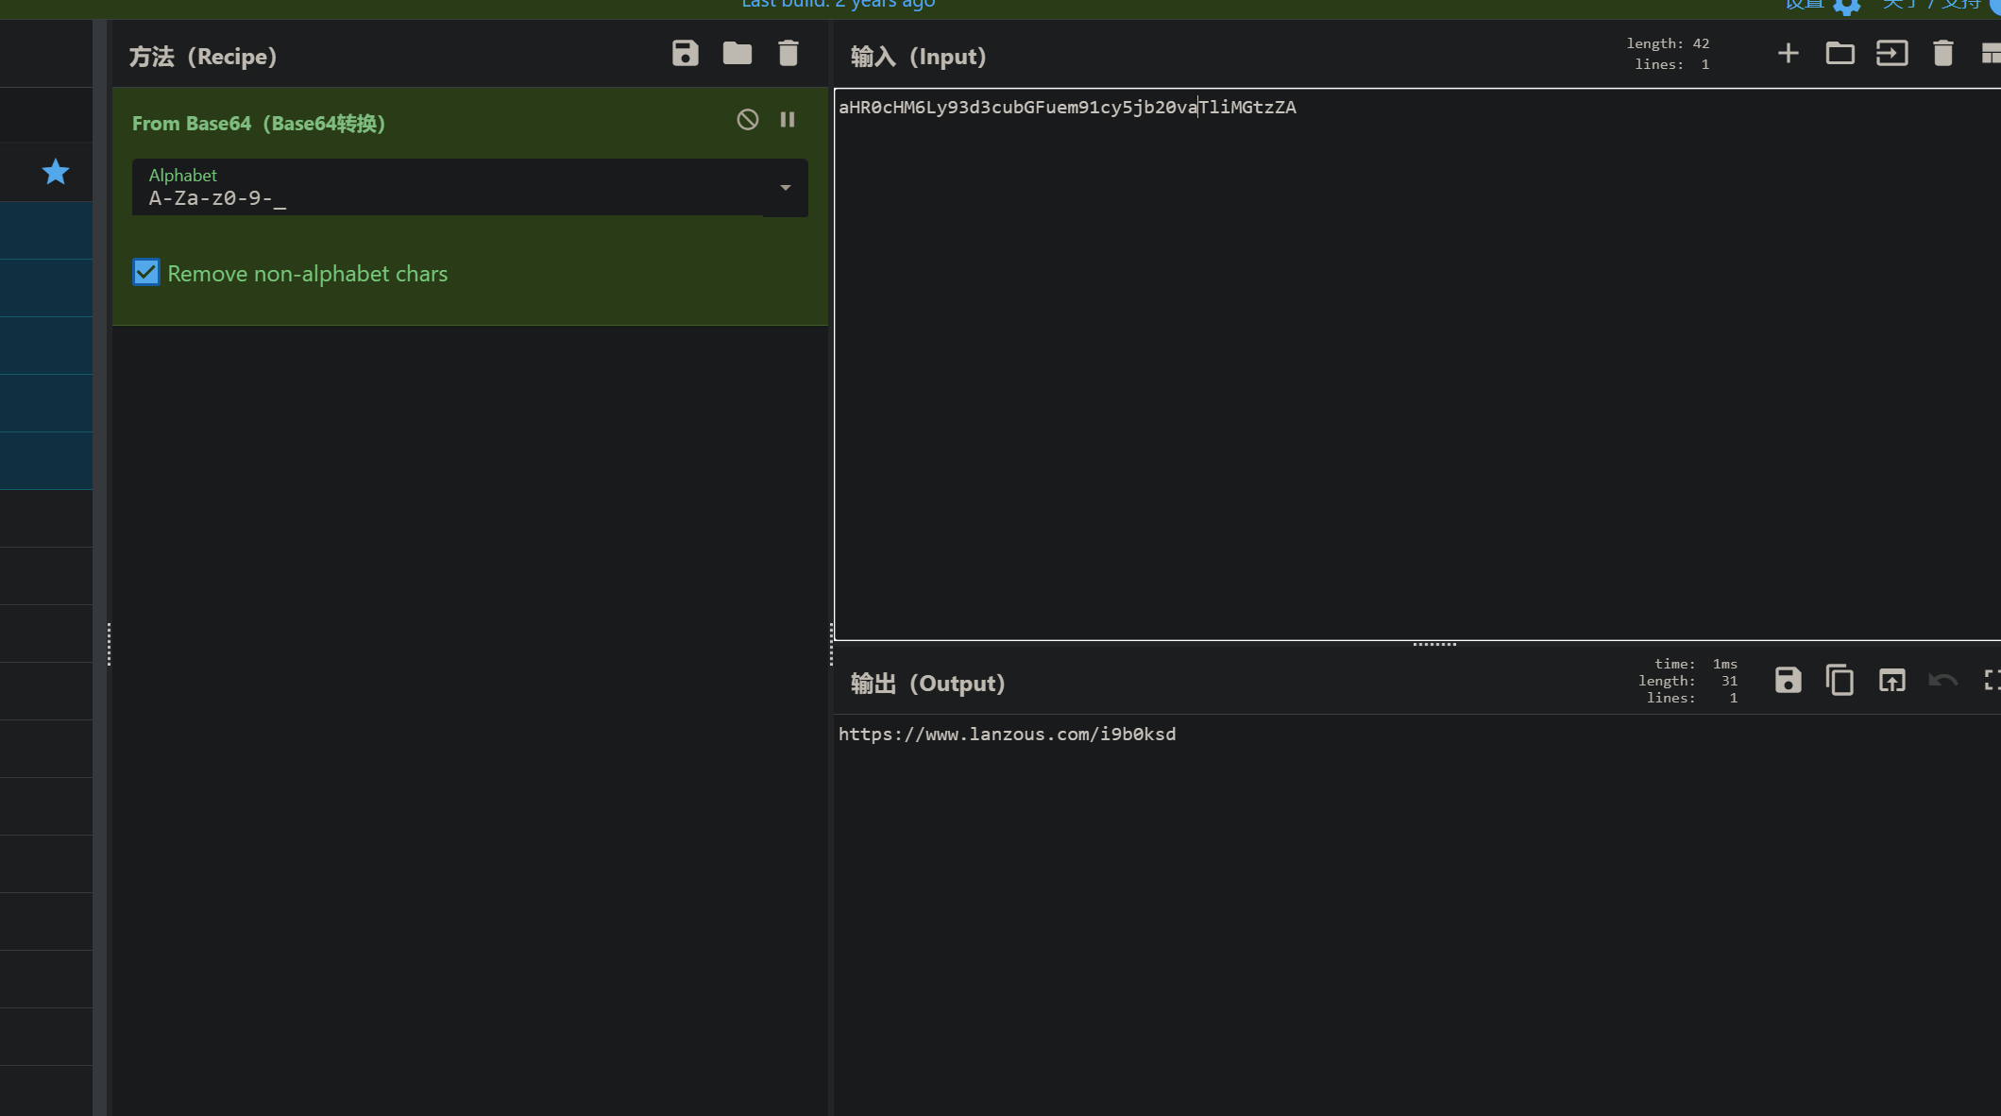
Task: Undo the output change with the undo arrow
Action: [1942, 680]
